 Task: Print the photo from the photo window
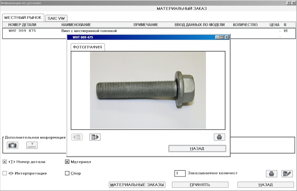tap(219, 137)
